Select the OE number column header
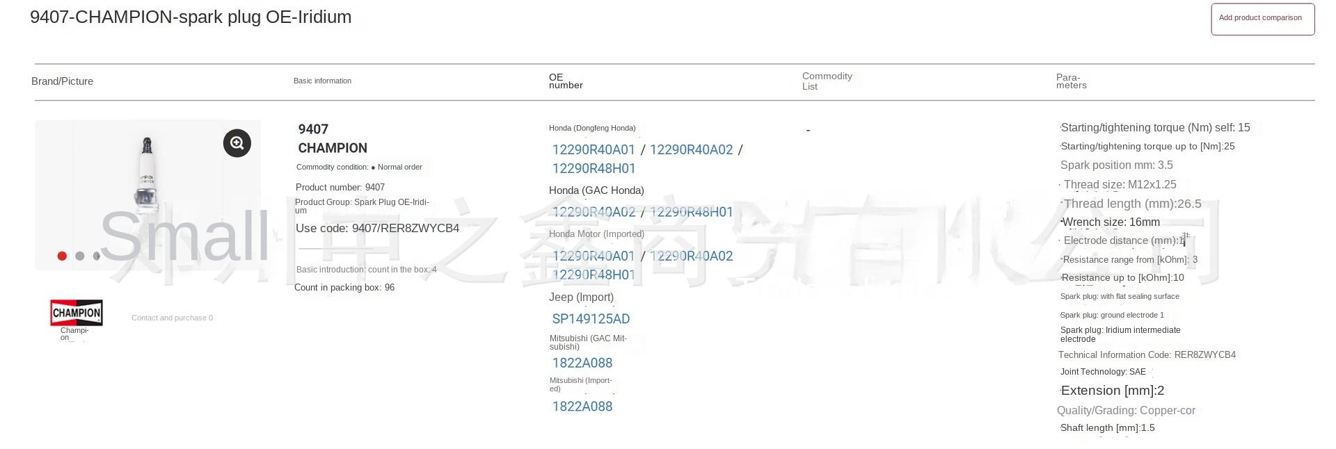This screenshot has width=1336, height=449. (565, 81)
